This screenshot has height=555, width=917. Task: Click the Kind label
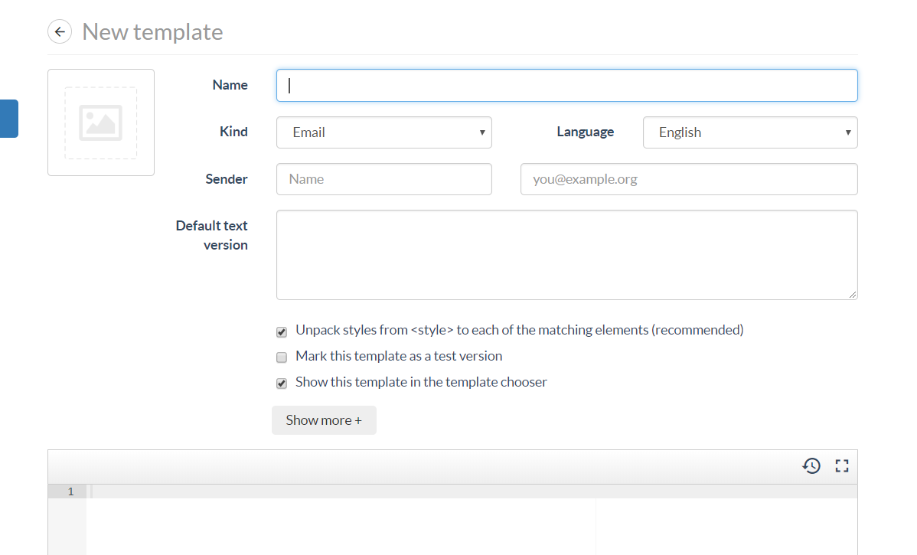coord(233,132)
